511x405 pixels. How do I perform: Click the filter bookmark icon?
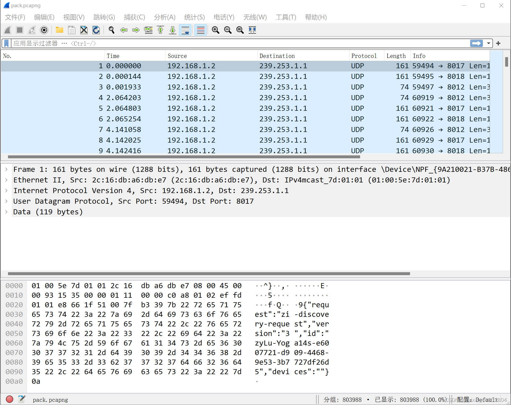(7, 43)
